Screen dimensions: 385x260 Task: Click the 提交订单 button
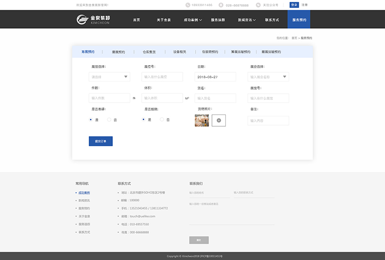click(101, 141)
